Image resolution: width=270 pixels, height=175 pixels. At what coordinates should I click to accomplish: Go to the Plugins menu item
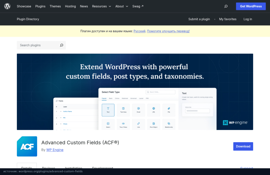click(40, 6)
